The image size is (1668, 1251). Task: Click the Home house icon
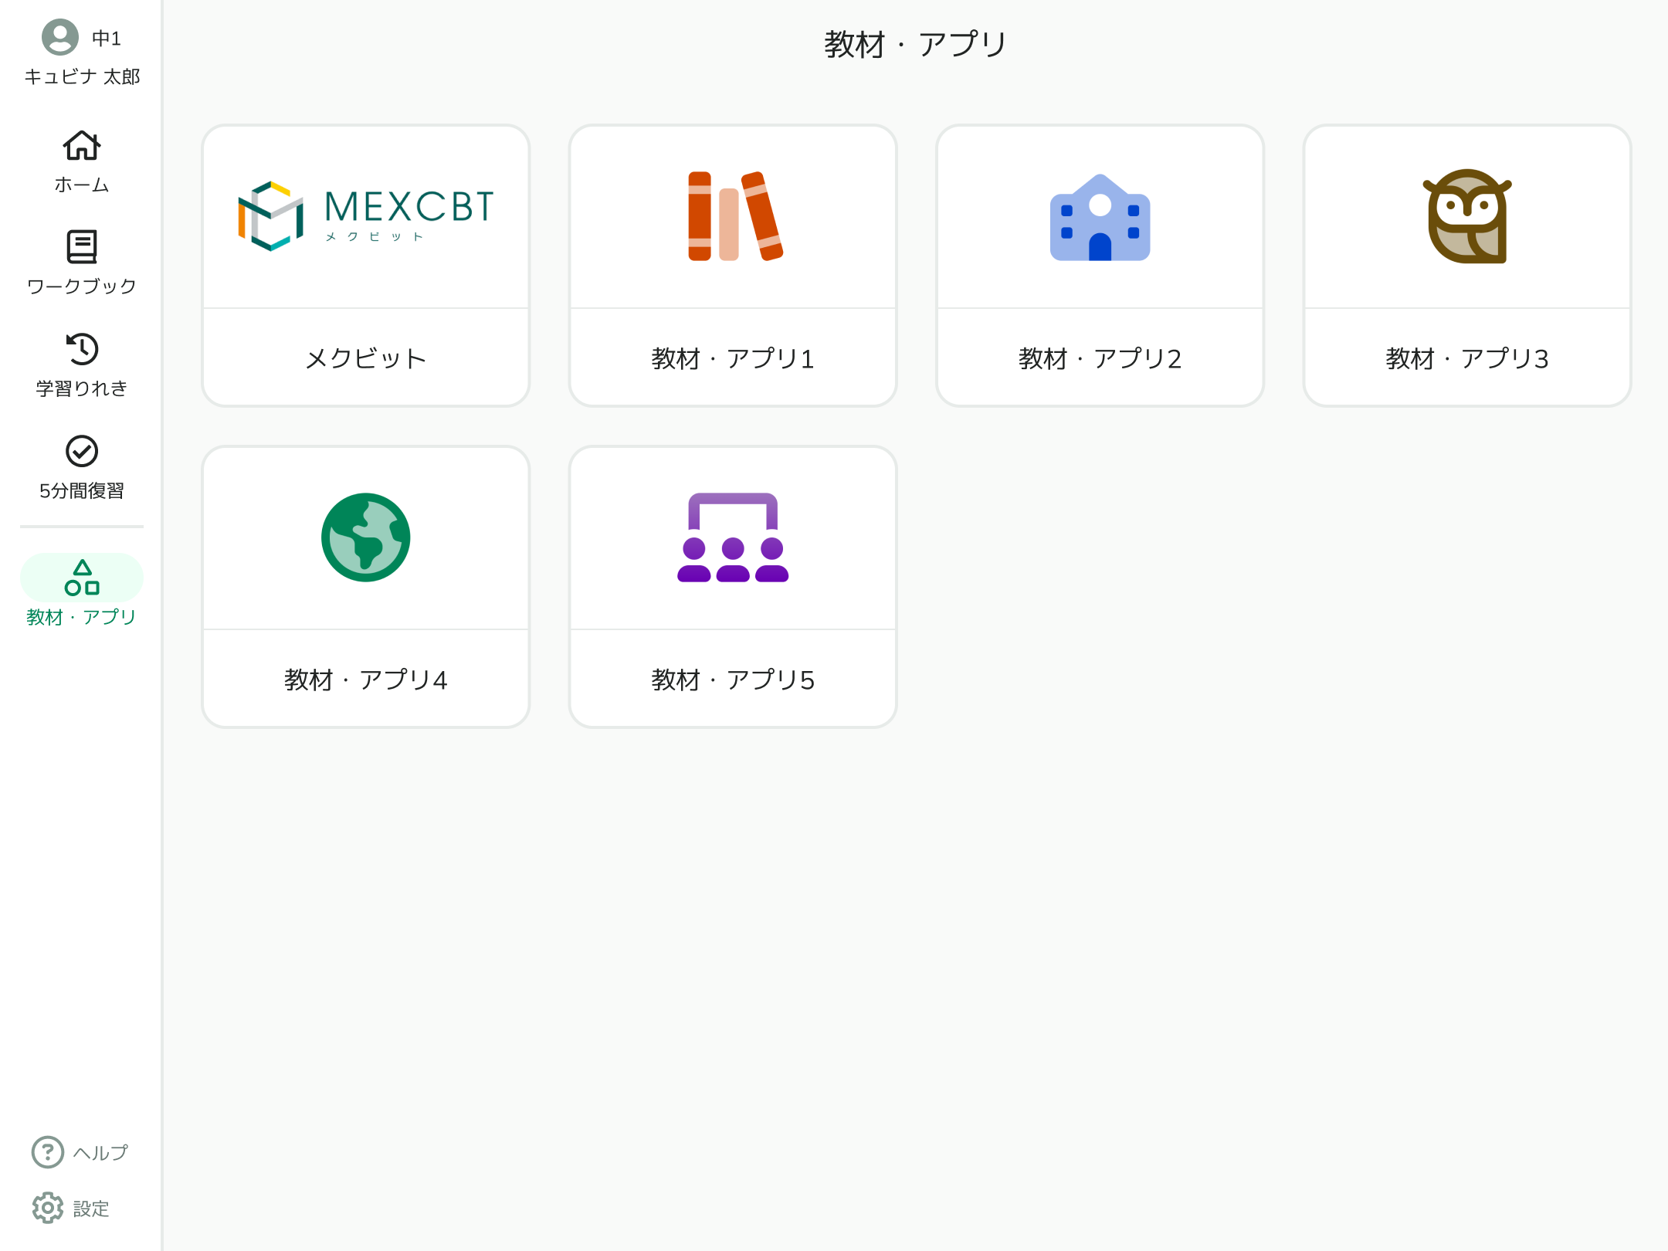[81, 145]
